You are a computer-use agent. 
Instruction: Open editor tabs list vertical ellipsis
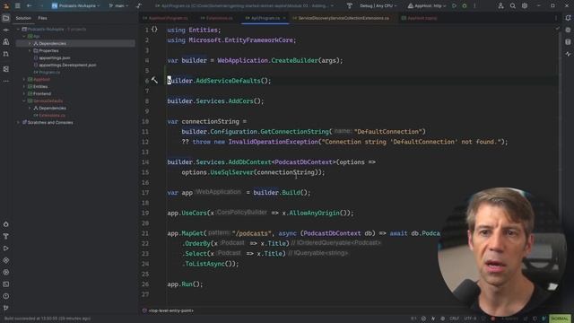(x=555, y=18)
